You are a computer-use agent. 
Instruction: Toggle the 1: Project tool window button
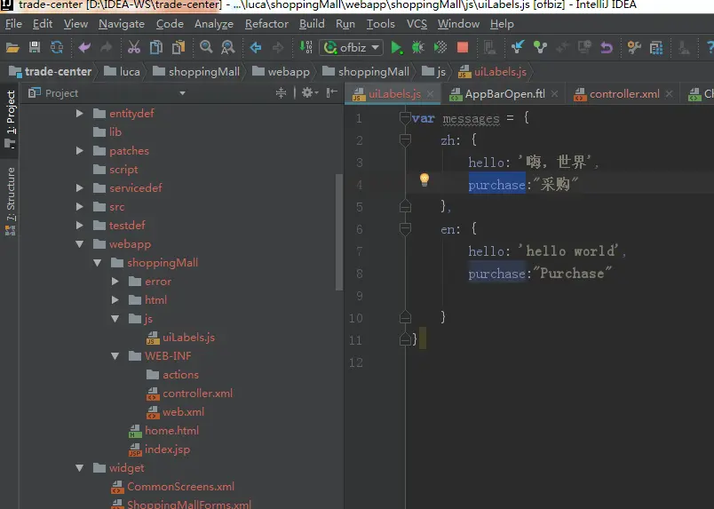pos(10,119)
